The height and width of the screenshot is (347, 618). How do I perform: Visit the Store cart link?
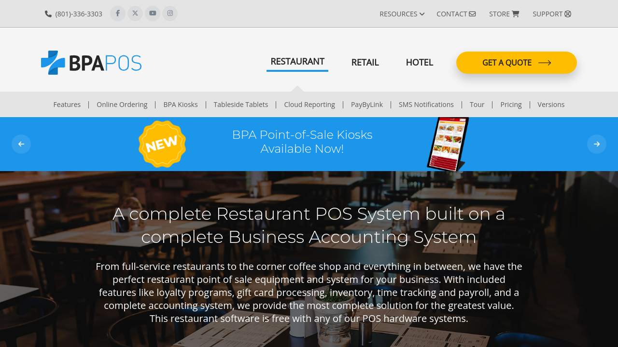click(504, 14)
